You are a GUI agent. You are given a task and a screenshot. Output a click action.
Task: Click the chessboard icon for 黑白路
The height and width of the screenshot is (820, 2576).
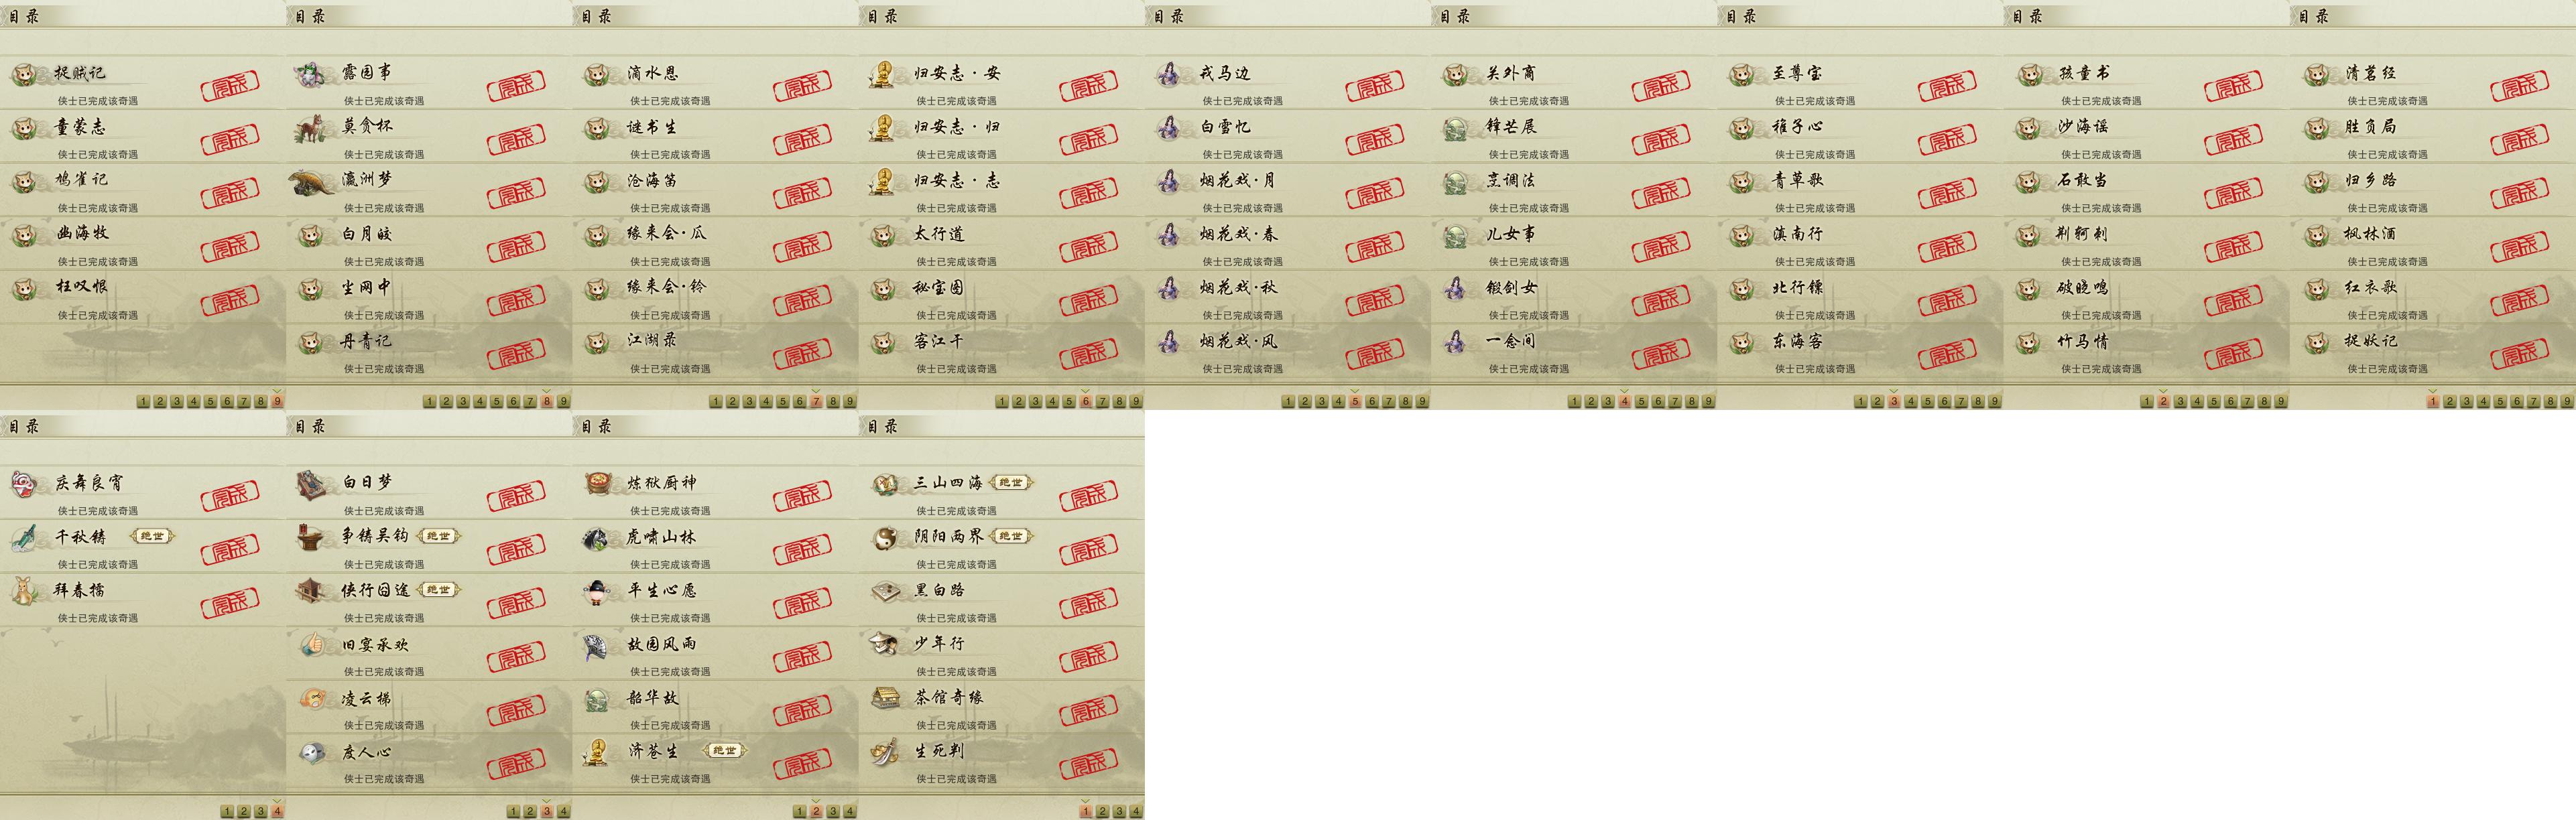click(x=885, y=592)
